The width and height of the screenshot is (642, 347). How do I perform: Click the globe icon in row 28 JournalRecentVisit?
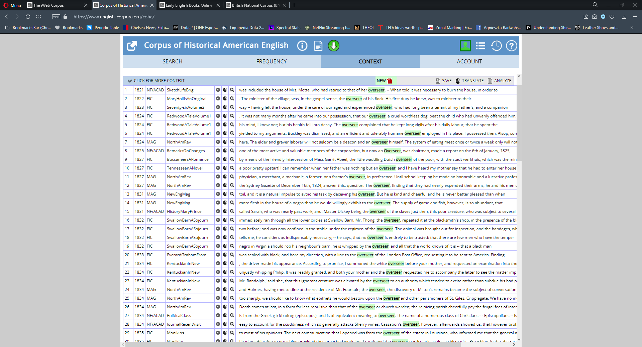(225, 324)
